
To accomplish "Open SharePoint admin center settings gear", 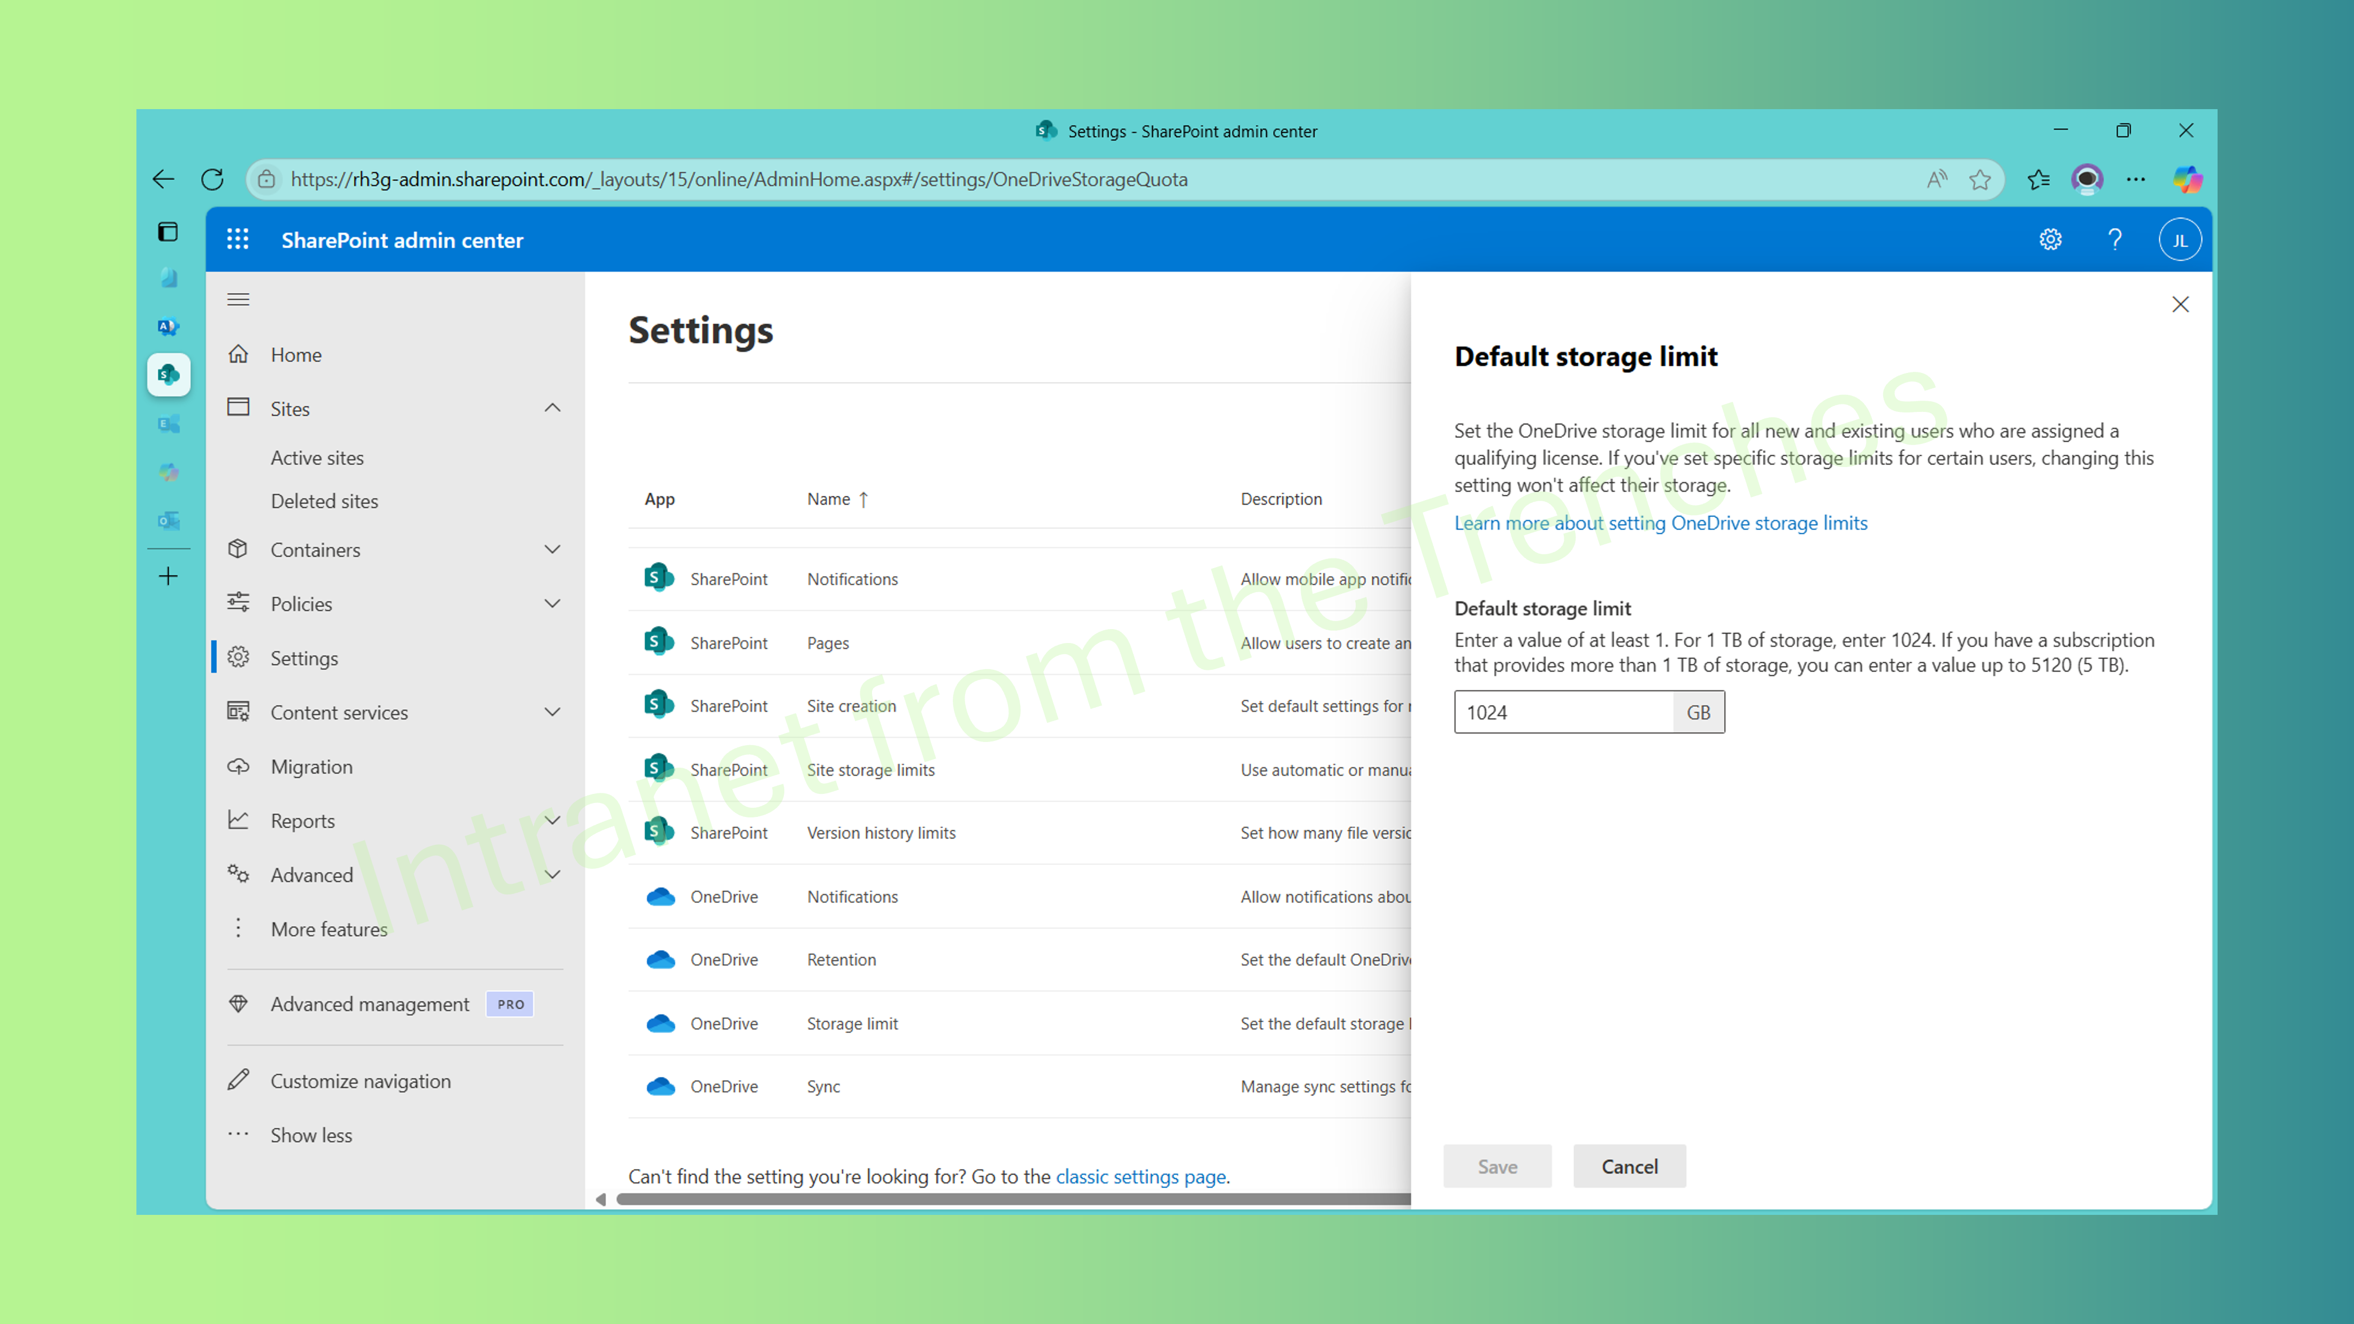I will pyautogui.click(x=2050, y=240).
